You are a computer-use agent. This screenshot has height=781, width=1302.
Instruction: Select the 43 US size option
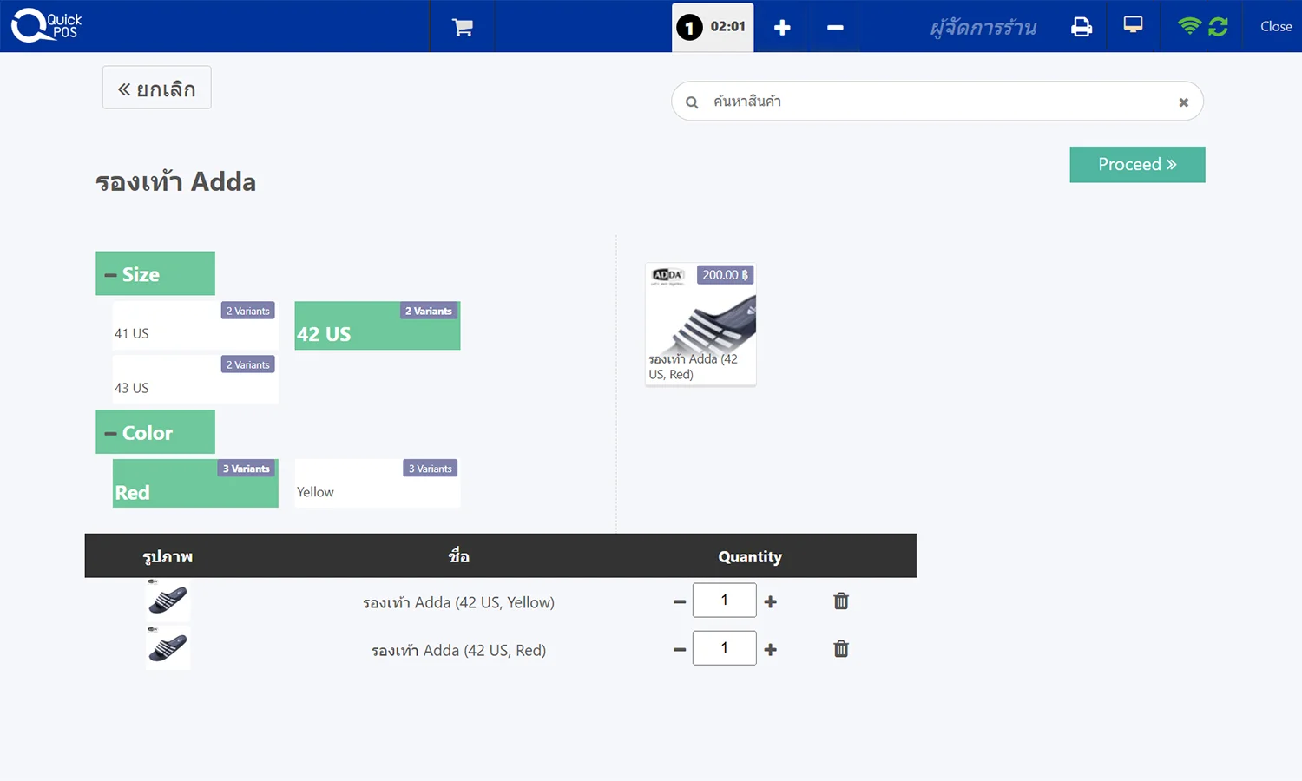[195, 380]
